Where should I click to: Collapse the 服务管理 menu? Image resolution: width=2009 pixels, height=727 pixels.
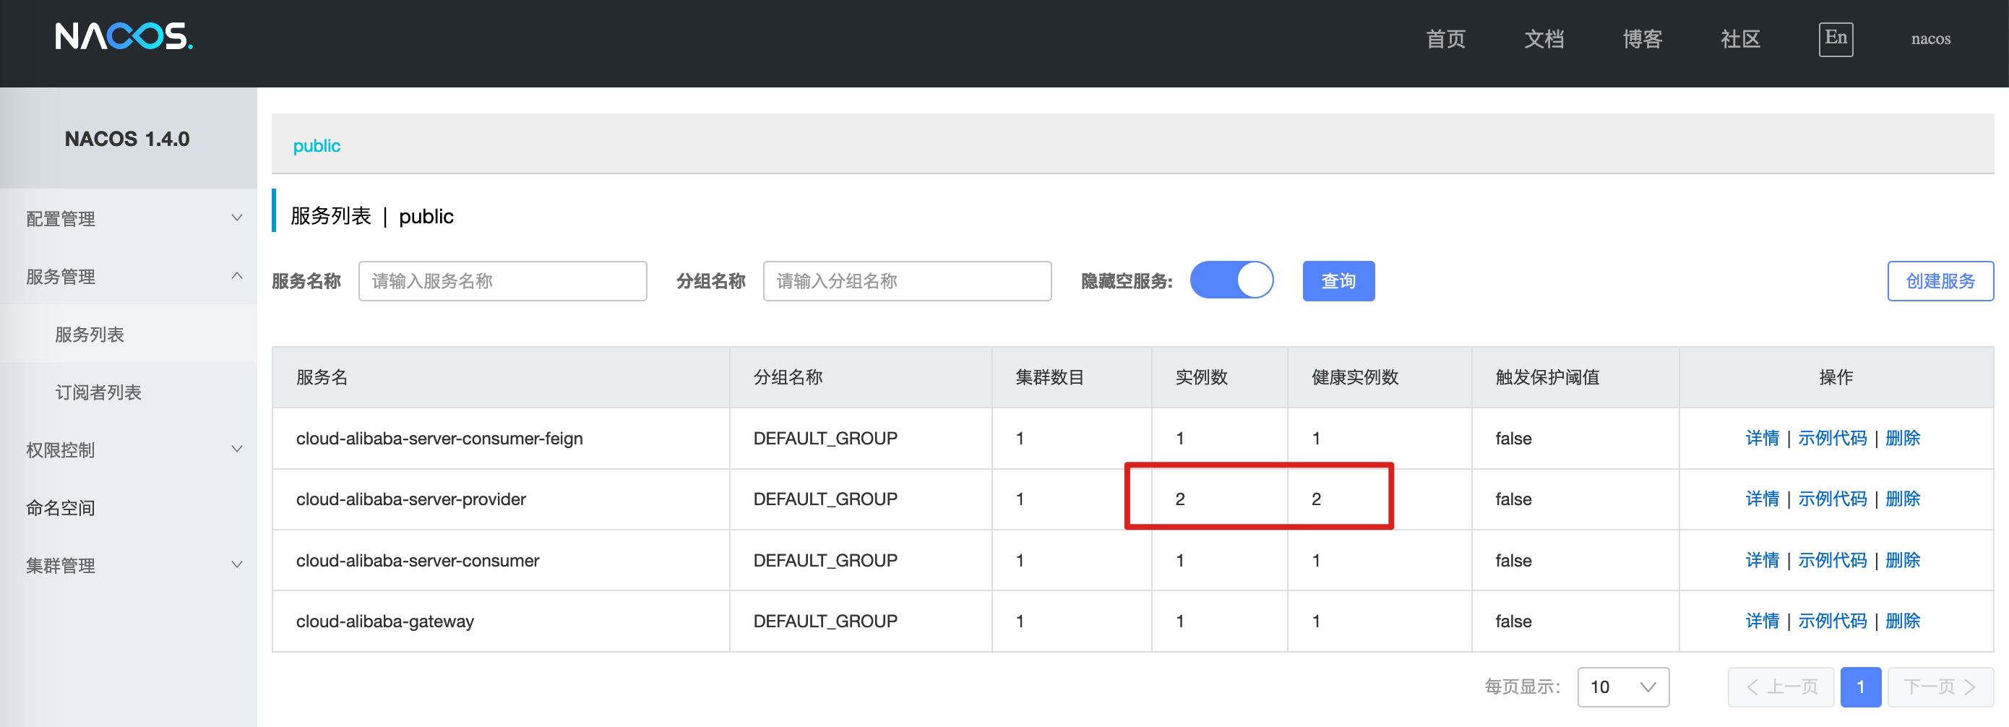129,276
